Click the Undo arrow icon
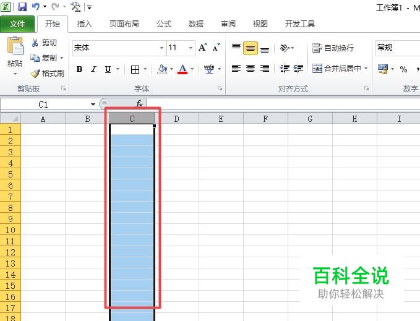The width and height of the screenshot is (420, 321). click(36, 7)
